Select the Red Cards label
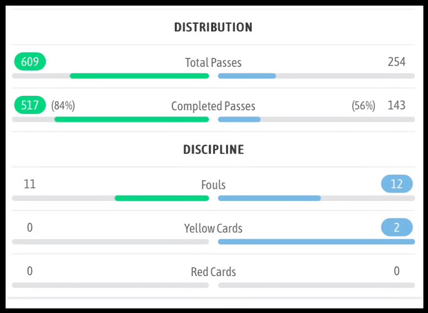 [213, 272]
